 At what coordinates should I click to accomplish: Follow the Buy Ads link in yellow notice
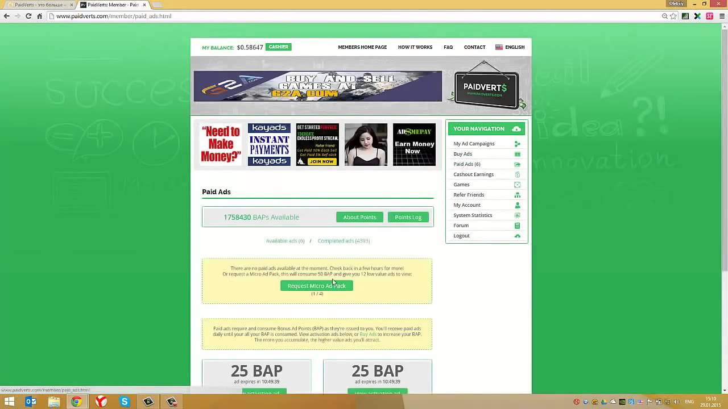[x=368, y=334]
